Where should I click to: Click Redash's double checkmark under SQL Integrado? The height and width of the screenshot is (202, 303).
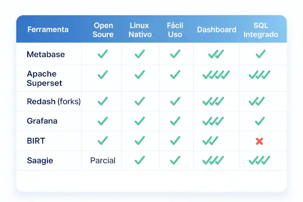pos(256,101)
